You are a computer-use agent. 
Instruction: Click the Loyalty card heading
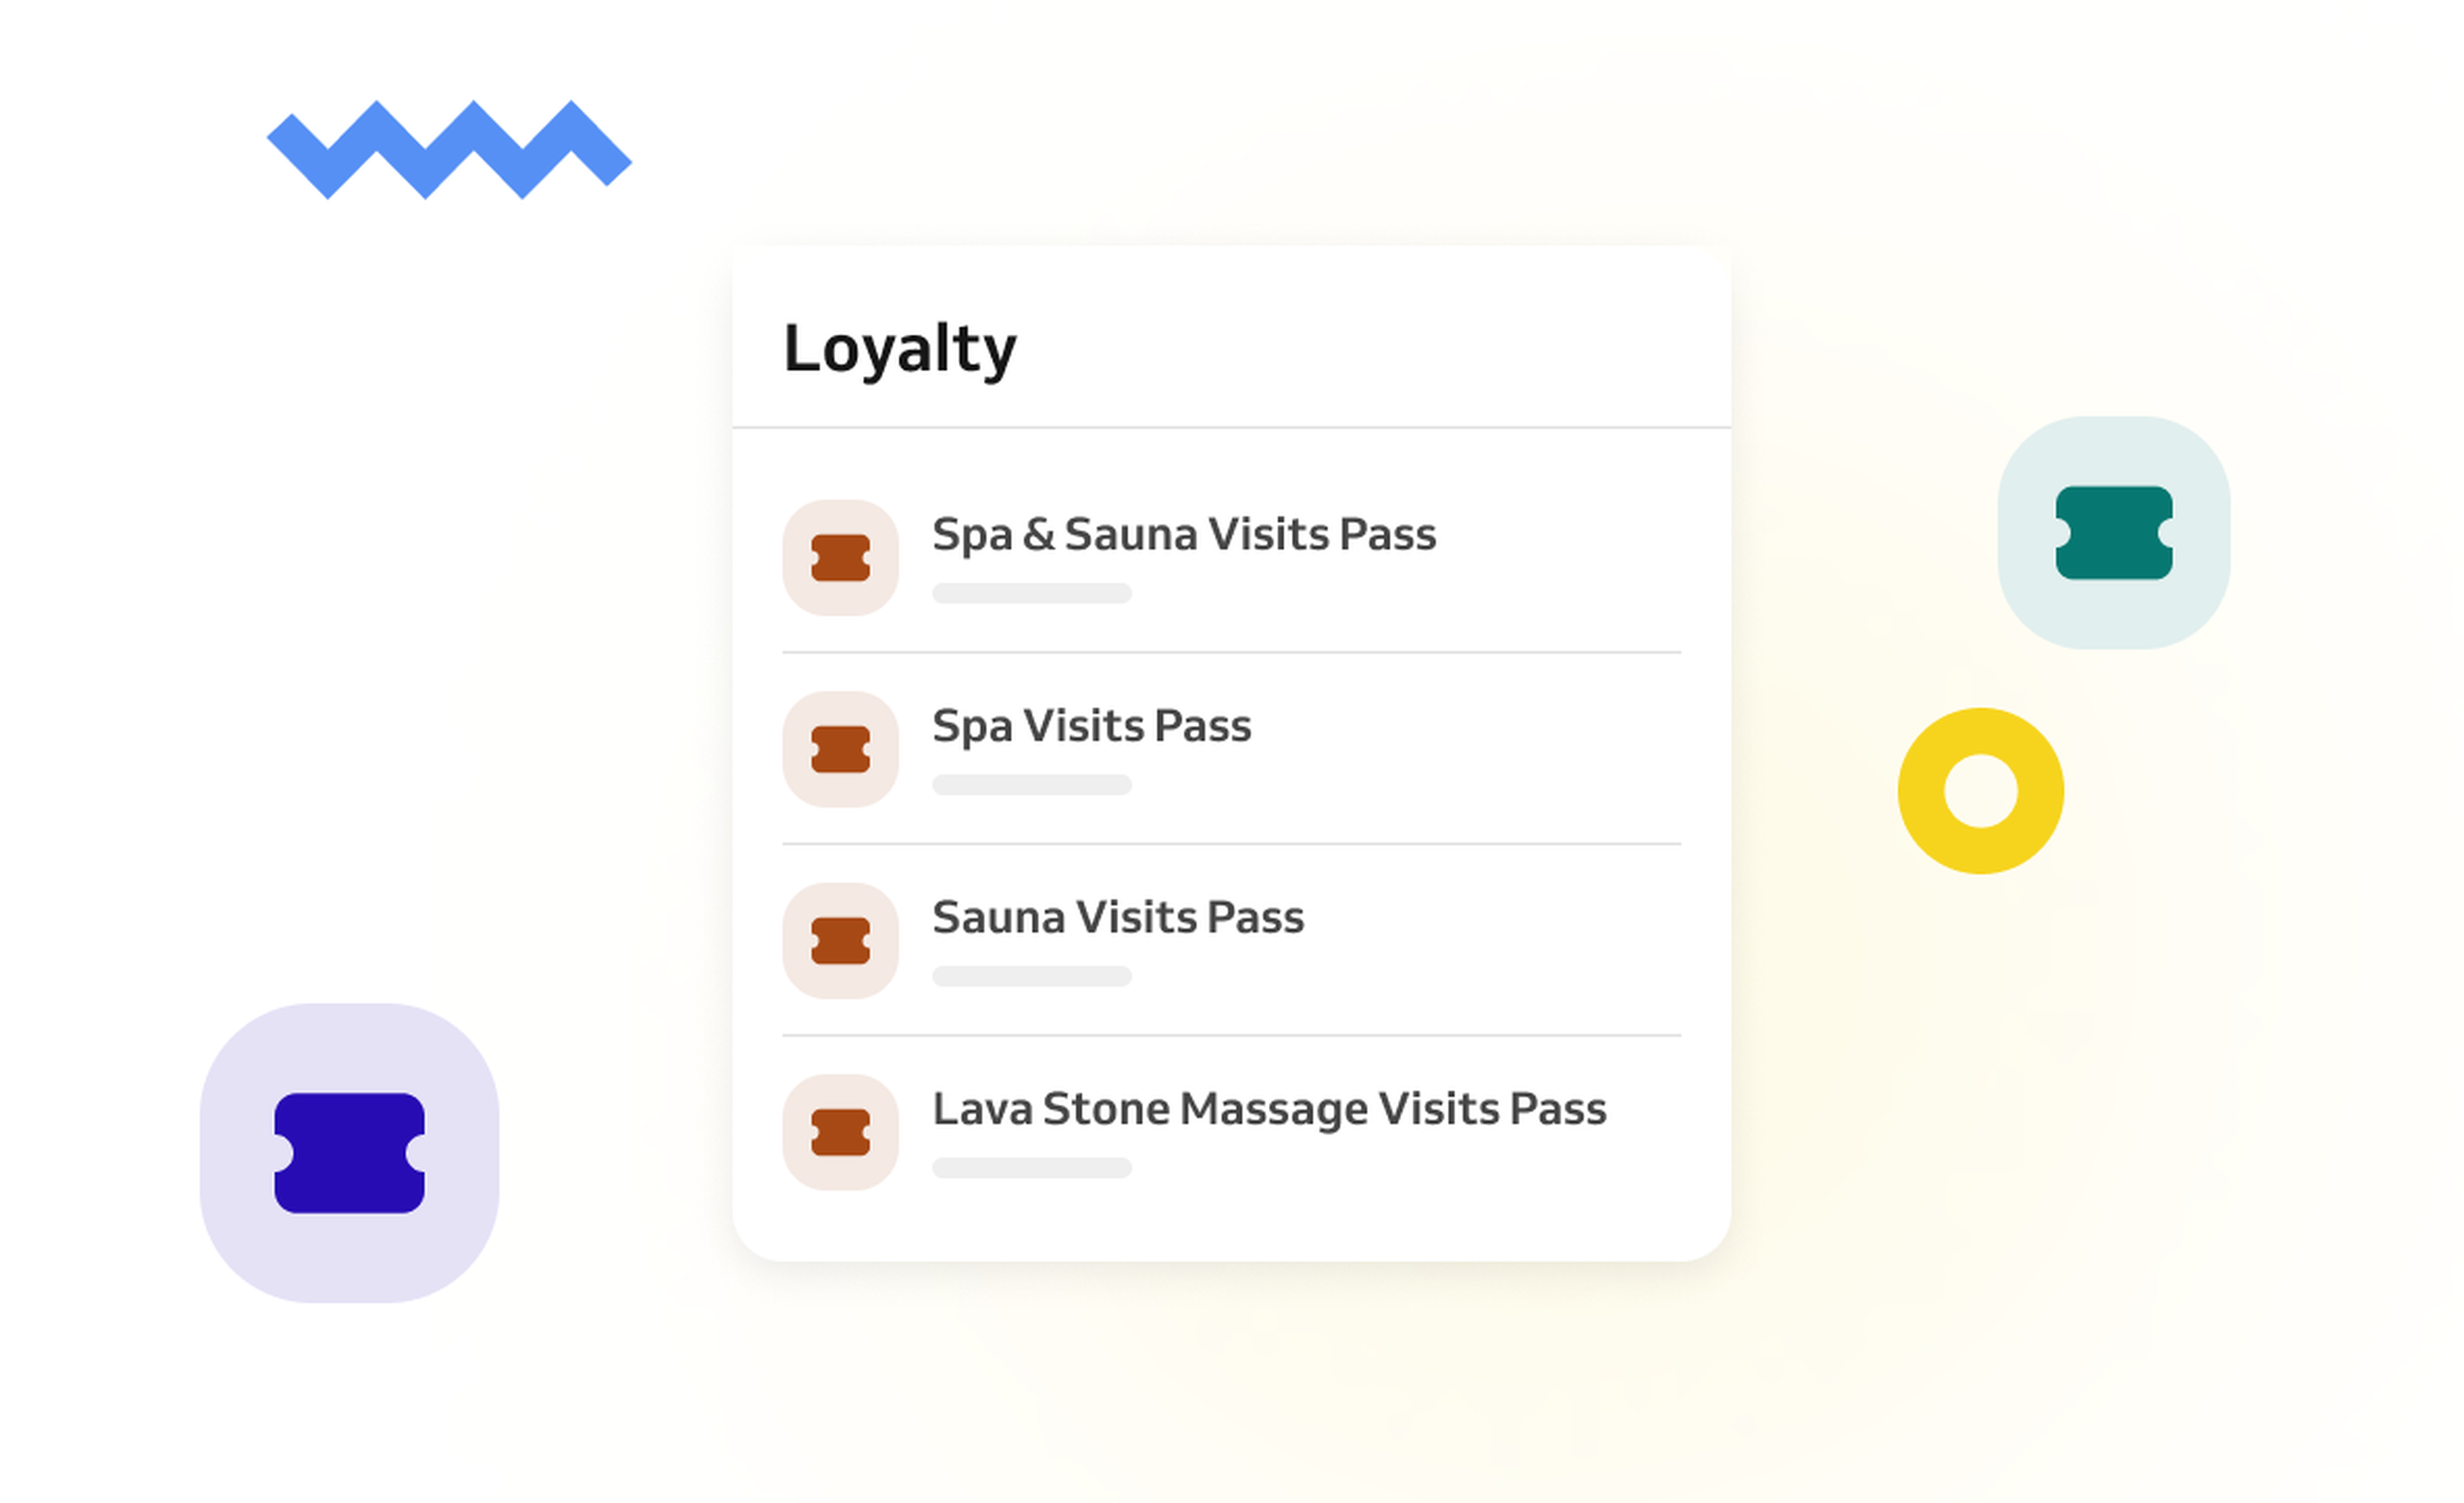[x=899, y=349]
